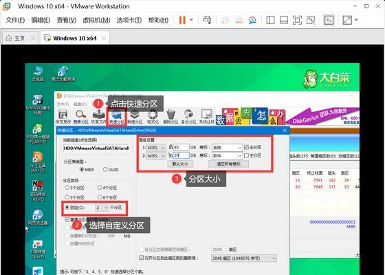Click the 搜索分区 search partition icon

click(81, 116)
